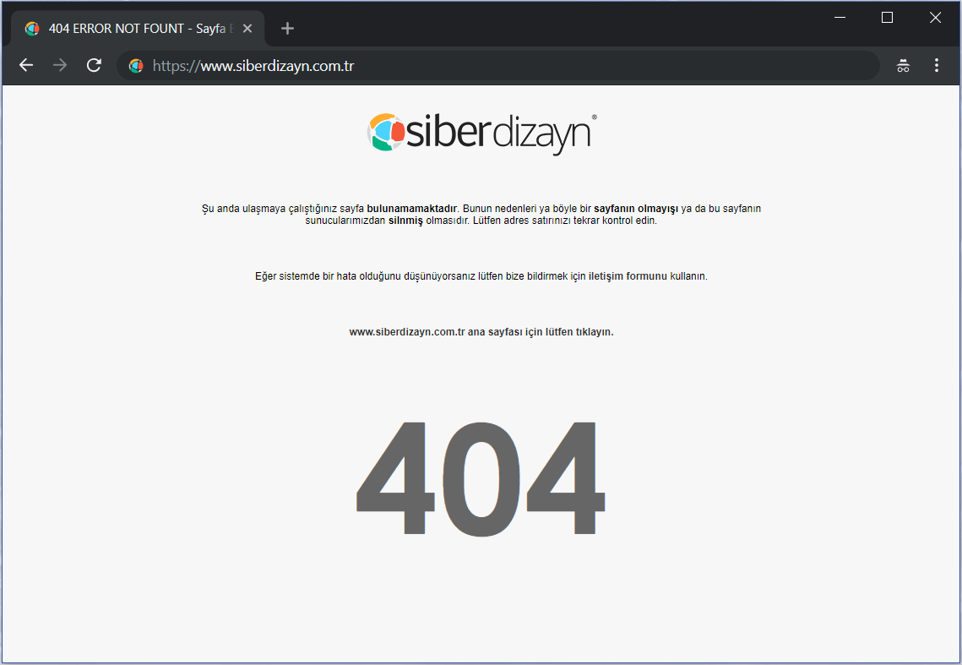Viewport: 962px width, 665px height.
Task: Click the browser Back arrow
Action: 26,65
